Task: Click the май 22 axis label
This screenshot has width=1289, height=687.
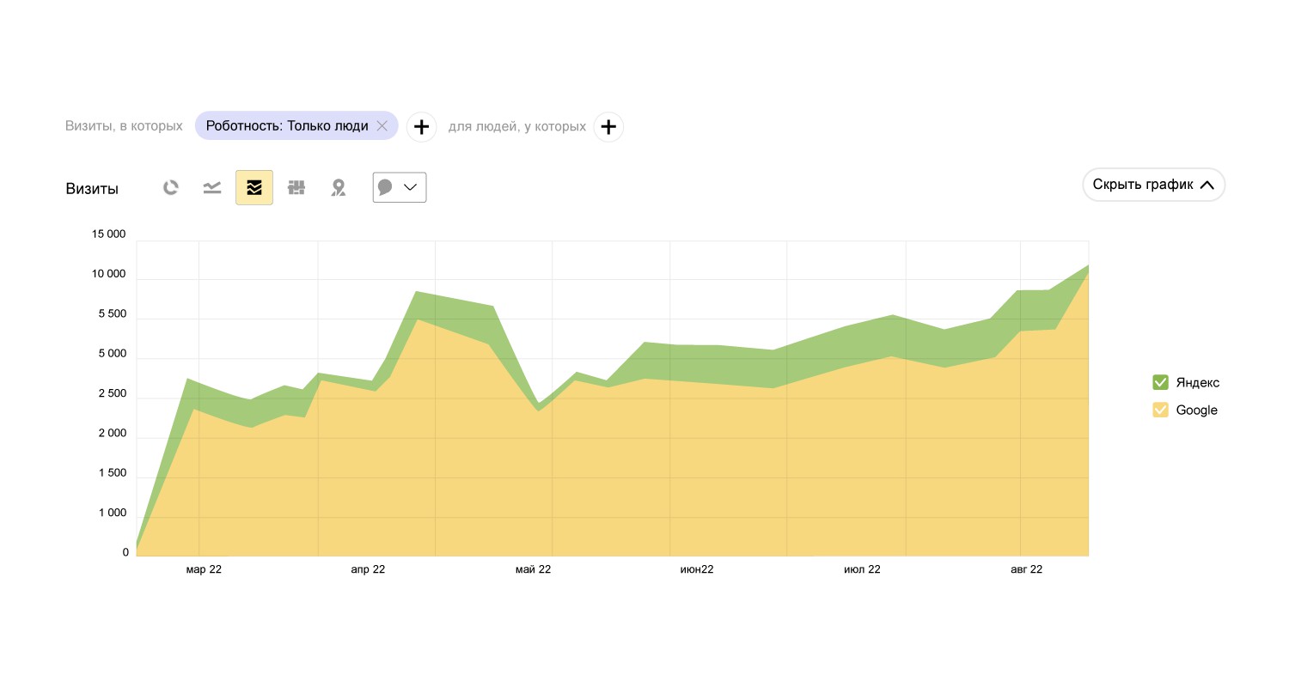Action: [533, 569]
